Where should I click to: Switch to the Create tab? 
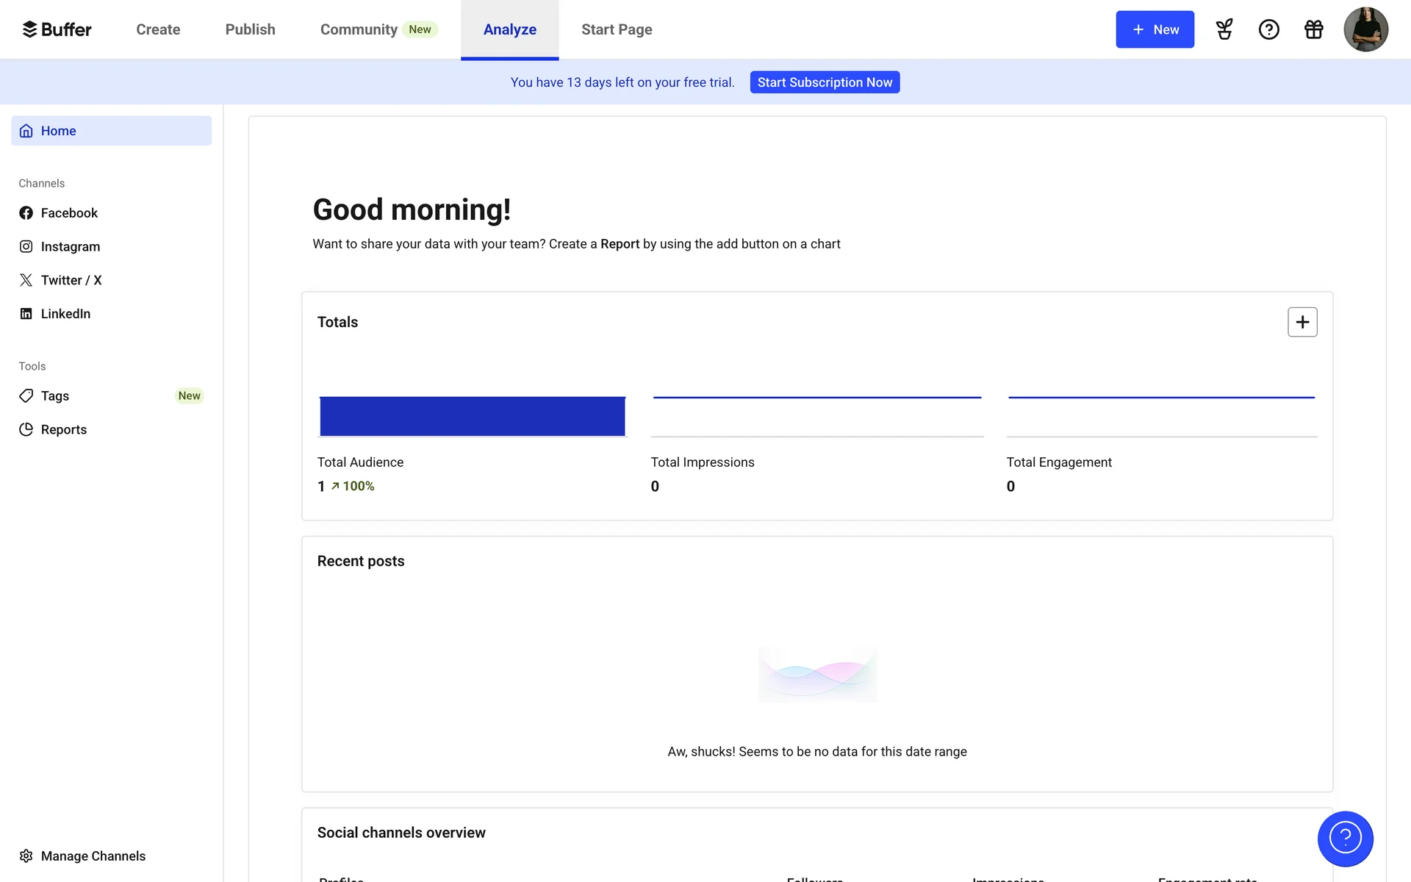tap(158, 29)
